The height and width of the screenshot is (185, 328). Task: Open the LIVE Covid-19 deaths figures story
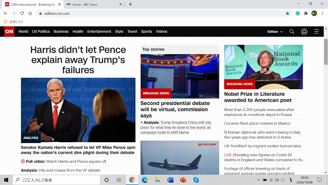click(x=263, y=157)
